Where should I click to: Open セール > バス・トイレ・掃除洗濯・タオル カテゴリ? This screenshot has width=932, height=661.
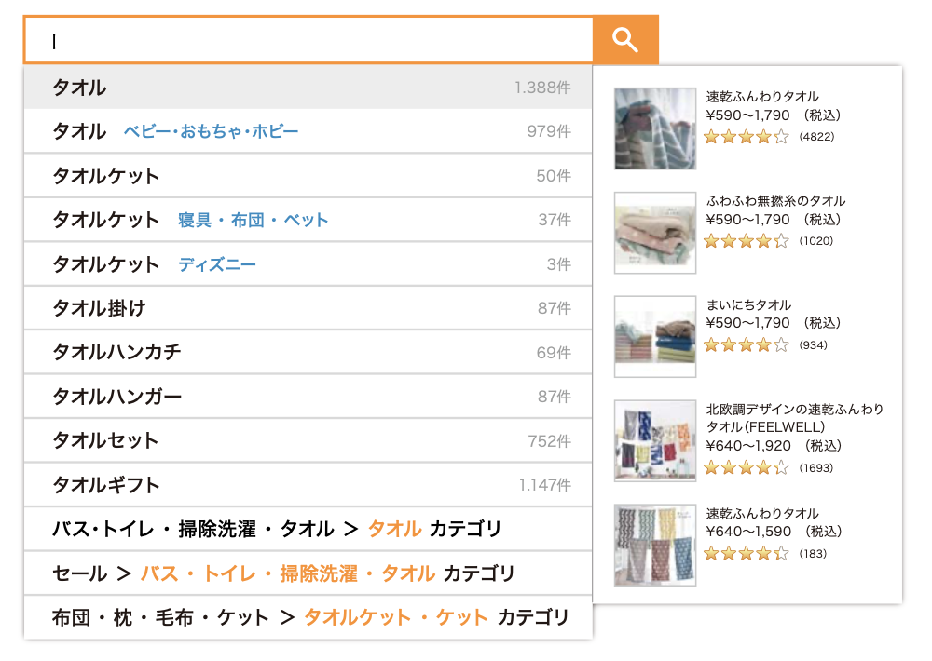pos(308,573)
